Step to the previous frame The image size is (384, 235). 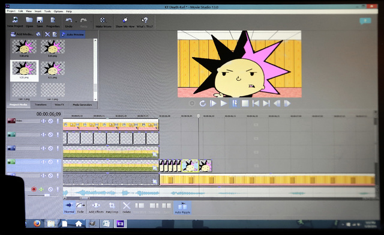click(x=277, y=103)
